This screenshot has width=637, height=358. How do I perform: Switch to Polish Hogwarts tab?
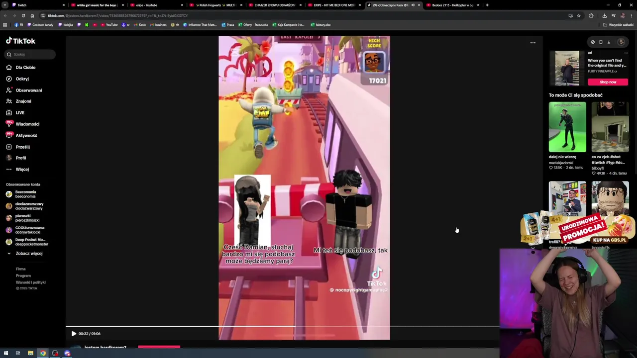215,5
